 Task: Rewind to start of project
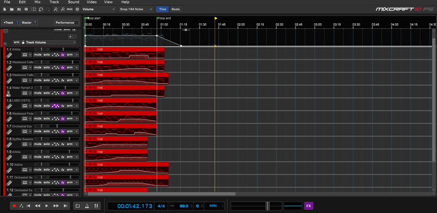28,206
